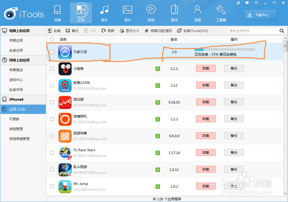Check the box for 微博相机

tap(52, 119)
